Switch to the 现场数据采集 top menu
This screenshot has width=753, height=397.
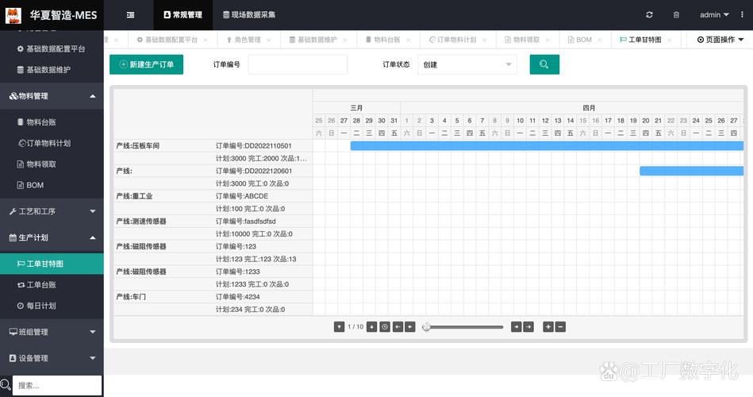pos(249,15)
